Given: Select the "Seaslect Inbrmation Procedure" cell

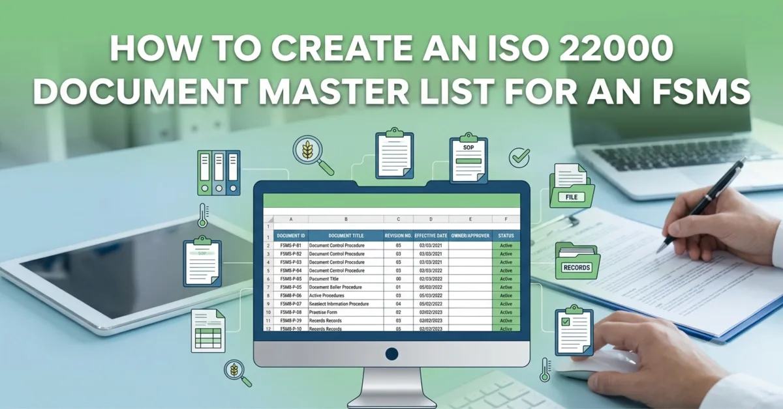Looking at the screenshot, I should pyautogui.click(x=346, y=304).
